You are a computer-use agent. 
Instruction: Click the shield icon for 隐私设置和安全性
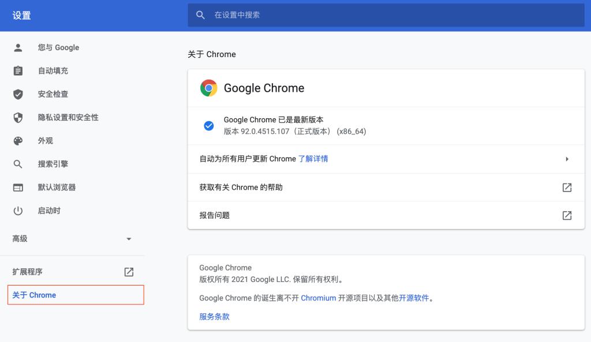coord(18,118)
